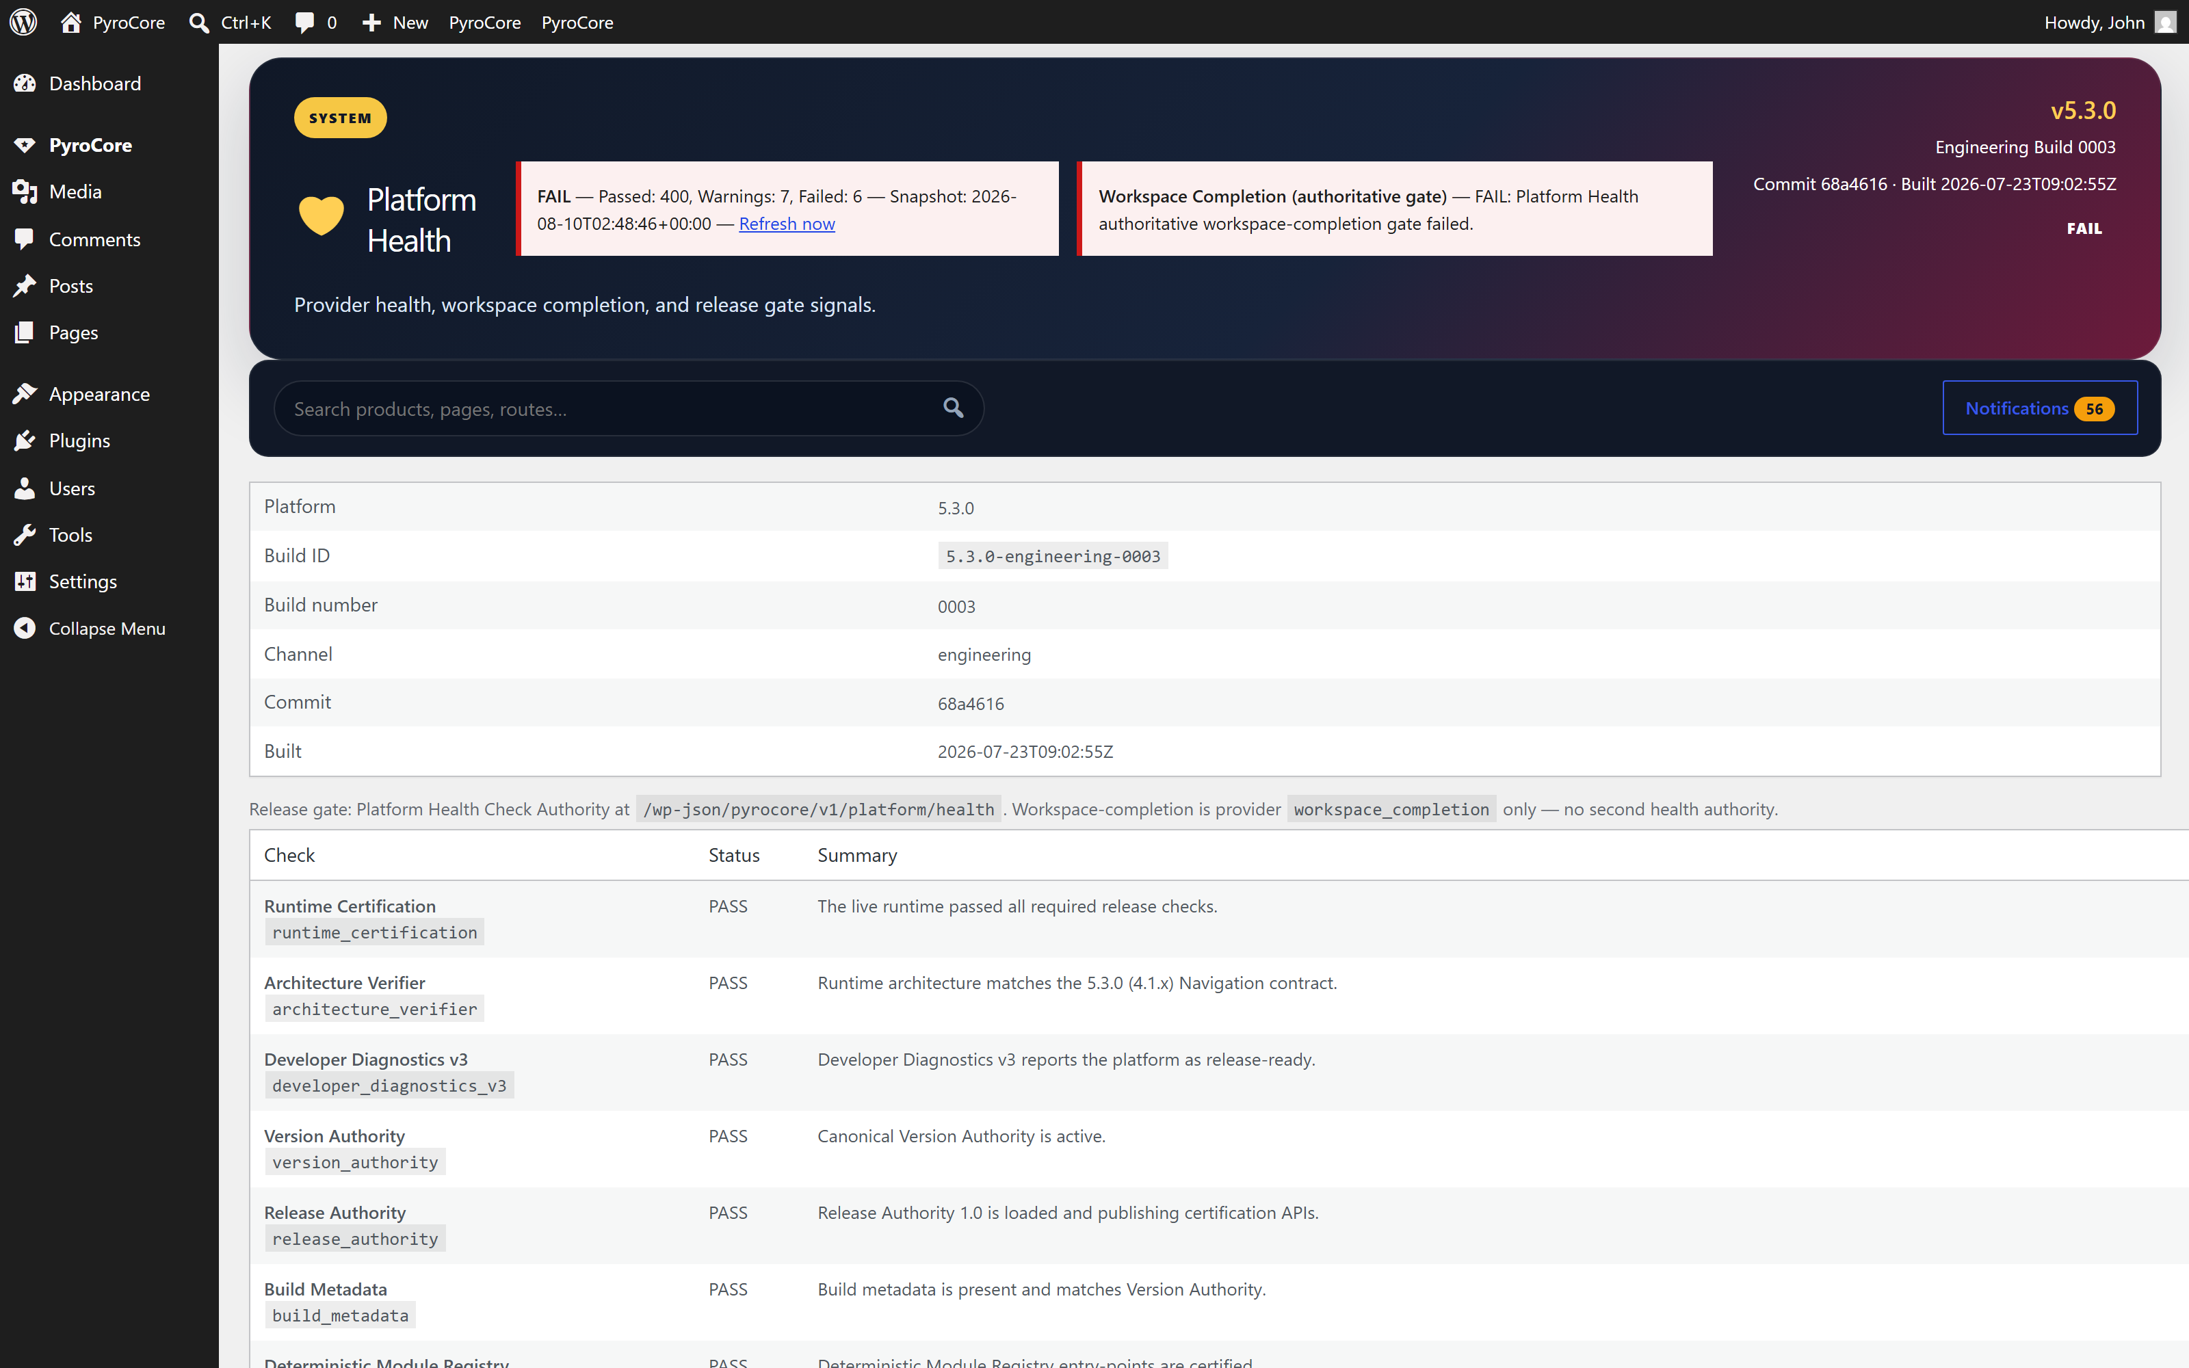Select the workspace_completion provider code
The height and width of the screenshot is (1368, 2189).
1391,810
